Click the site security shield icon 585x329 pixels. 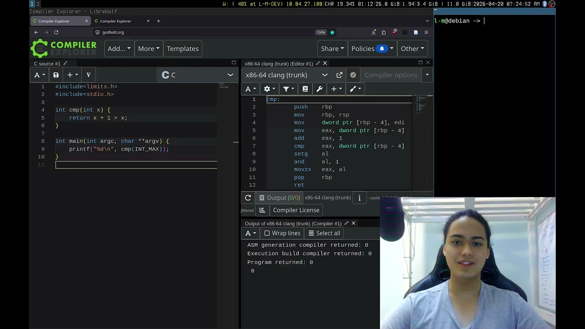[x=97, y=32]
